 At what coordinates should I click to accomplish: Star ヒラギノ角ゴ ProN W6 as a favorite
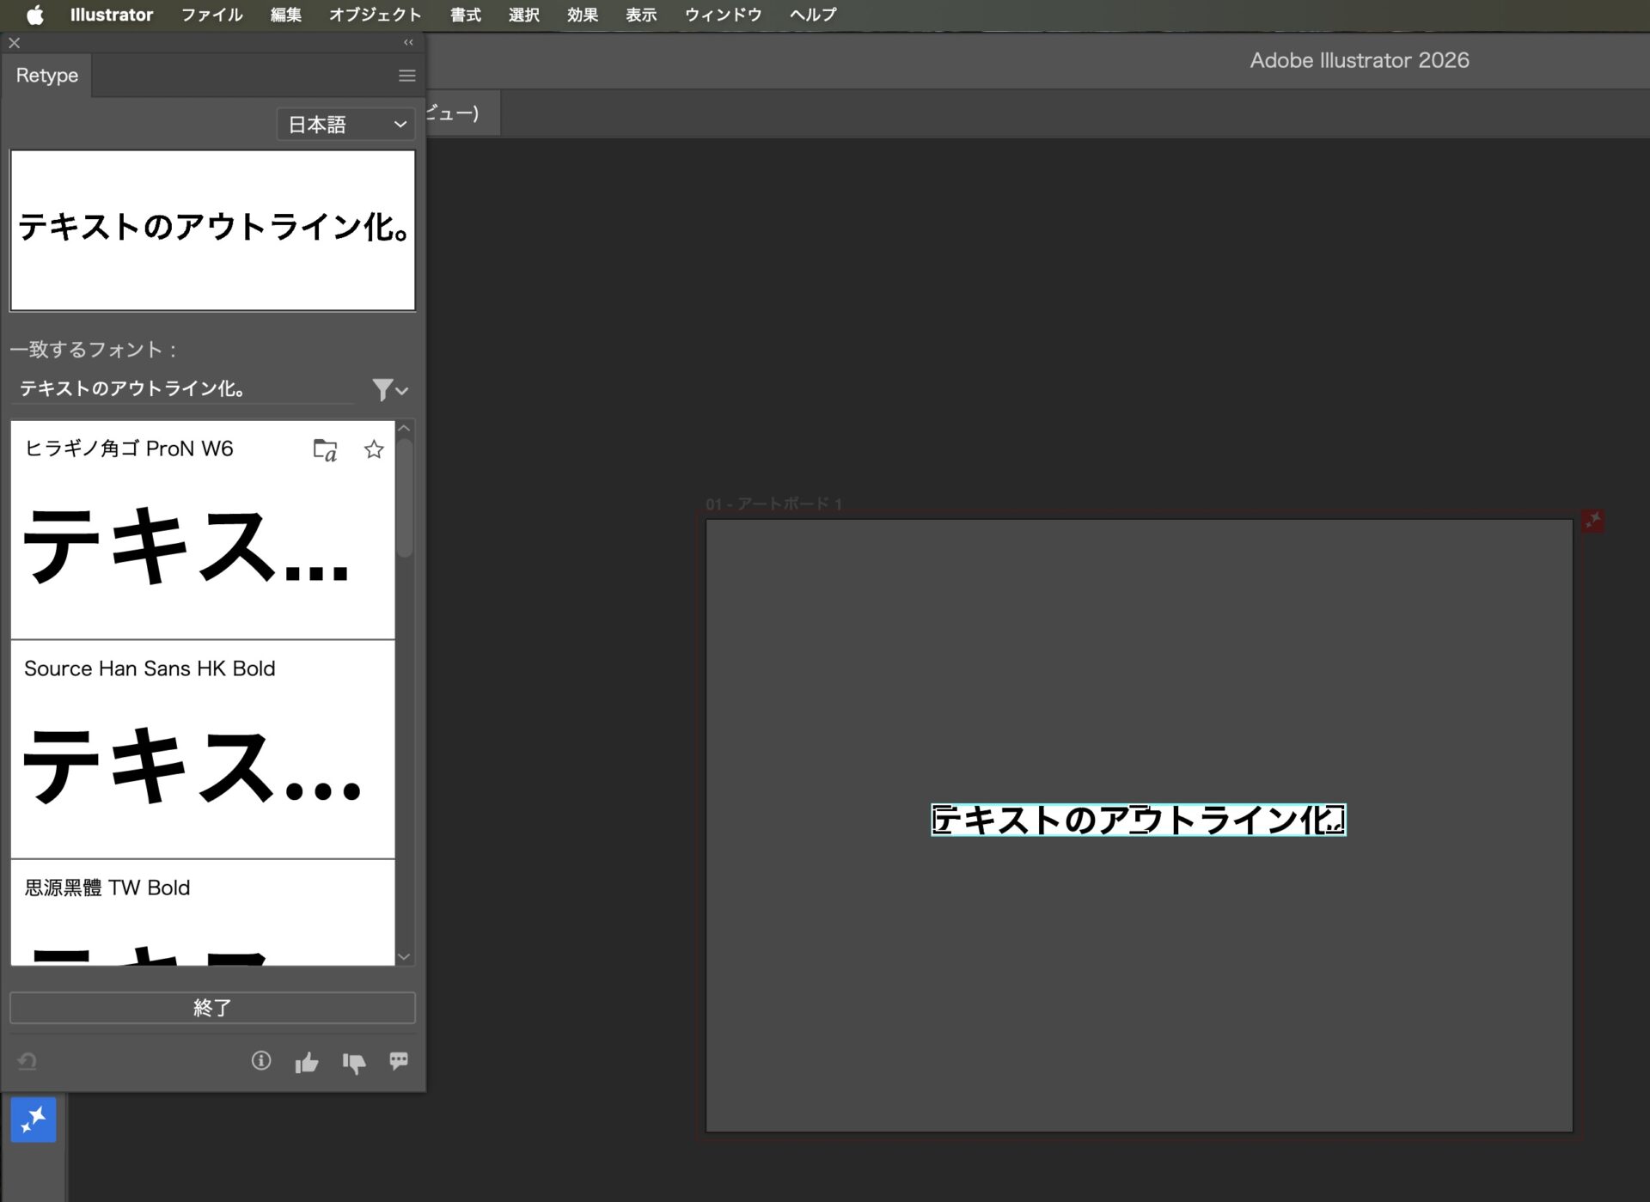coord(373,449)
